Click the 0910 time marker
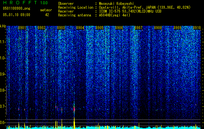This screenshot has width=204, height=129. pyautogui.click(x=197, y=28)
